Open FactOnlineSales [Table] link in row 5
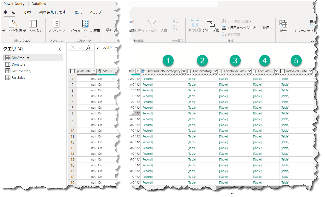This screenshot has width=325, height=197. tap(223, 102)
